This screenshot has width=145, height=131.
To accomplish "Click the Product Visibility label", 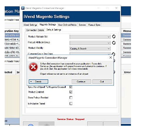I will pyautogui.click(x=36, y=48).
